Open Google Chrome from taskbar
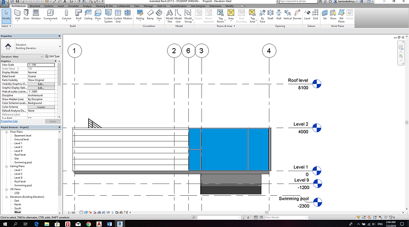This screenshot has width=409, height=227. (x=88, y=224)
